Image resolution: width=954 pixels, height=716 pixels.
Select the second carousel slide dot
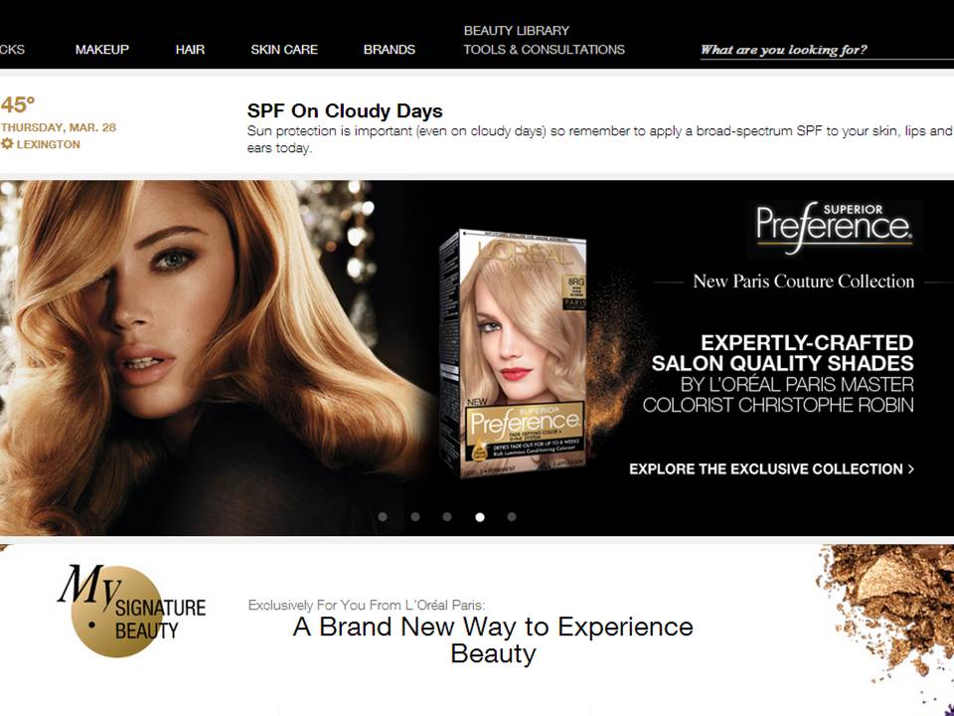click(x=414, y=517)
